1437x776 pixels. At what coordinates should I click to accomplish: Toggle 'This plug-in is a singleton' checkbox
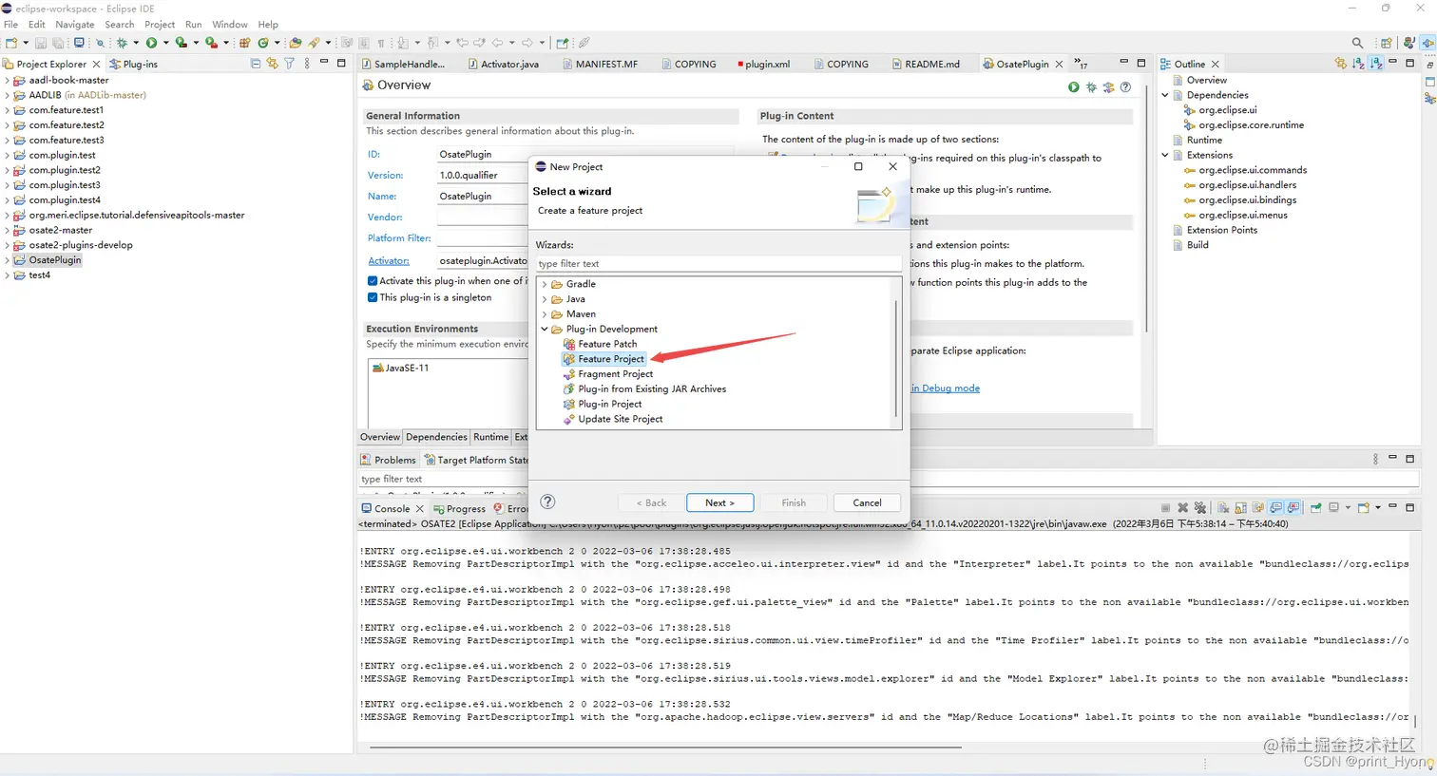pos(373,297)
